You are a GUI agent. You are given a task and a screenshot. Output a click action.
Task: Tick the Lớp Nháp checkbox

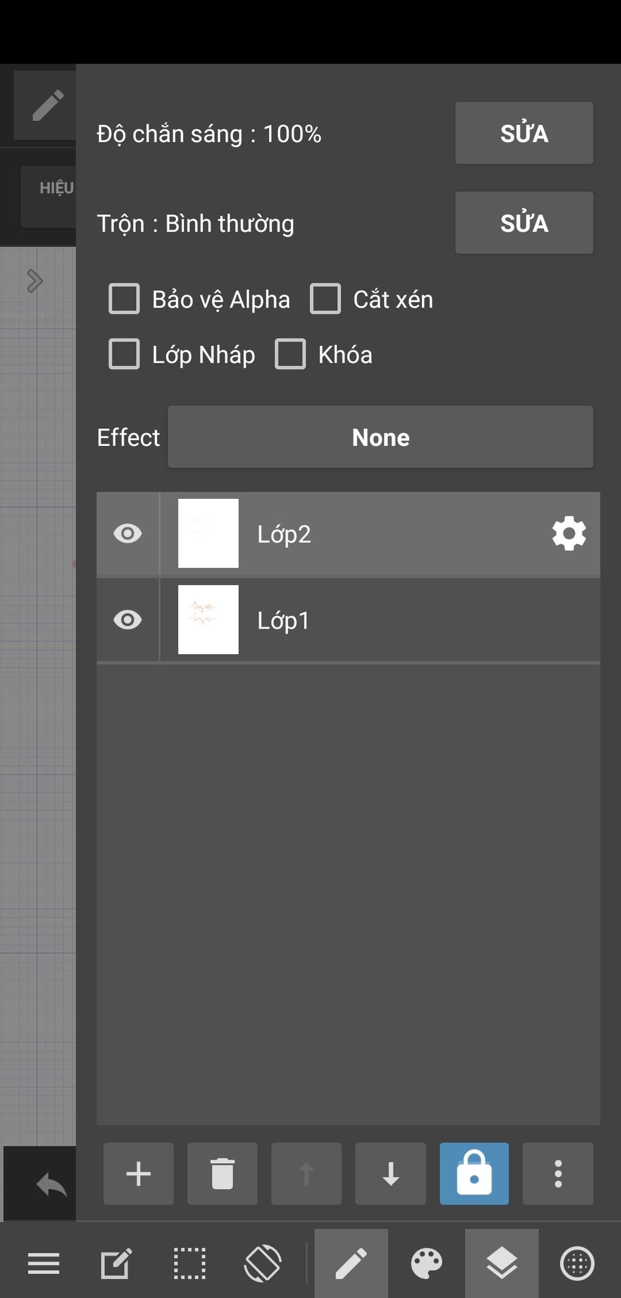pyautogui.click(x=124, y=354)
